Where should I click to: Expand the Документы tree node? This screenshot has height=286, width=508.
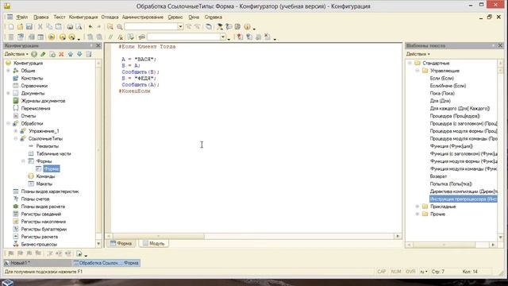pos(8,94)
